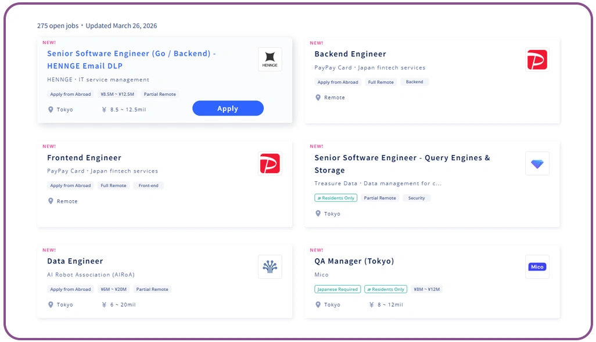Click 'Tokyo' location on Data Engineer card
596x342 pixels.
[x=65, y=304]
